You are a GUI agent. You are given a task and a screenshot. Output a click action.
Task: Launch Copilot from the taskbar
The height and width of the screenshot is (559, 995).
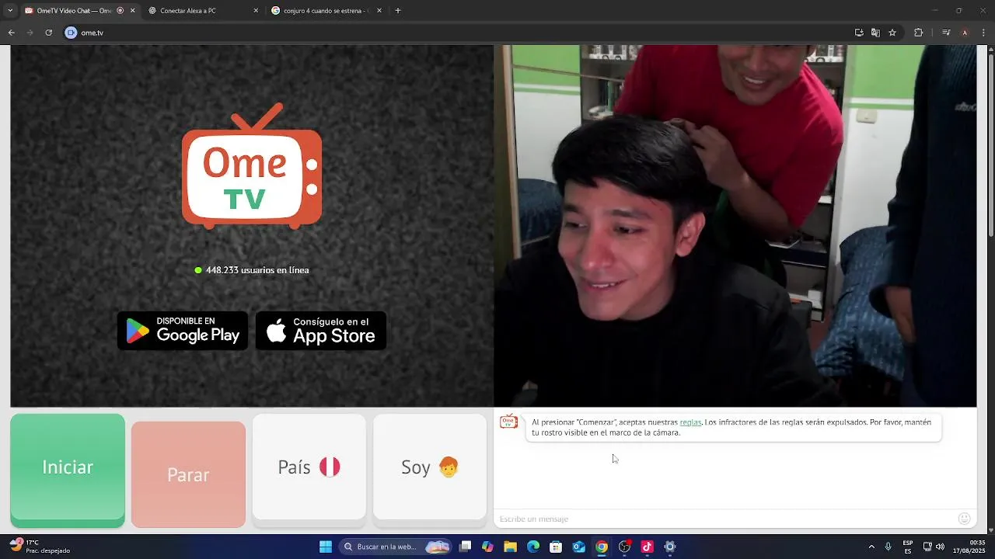pyautogui.click(x=487, y=547)
